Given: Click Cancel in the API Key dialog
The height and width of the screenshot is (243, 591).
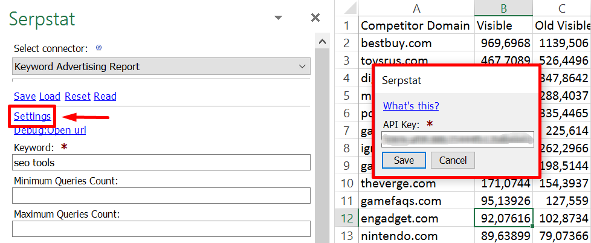Looking at the screenshot, I should point(453,160).
